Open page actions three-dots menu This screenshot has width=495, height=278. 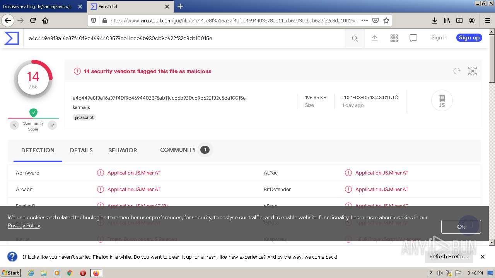pos(364,20)
